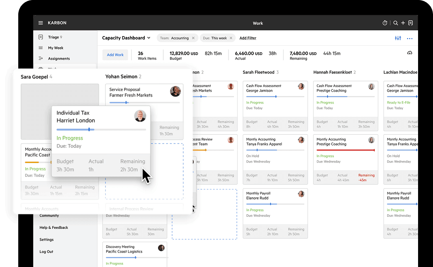Image resolution: width=433 pixels, height=267 pixels.
Task: Open the notes icon in top bar
Action: click(x=411, y=23)
